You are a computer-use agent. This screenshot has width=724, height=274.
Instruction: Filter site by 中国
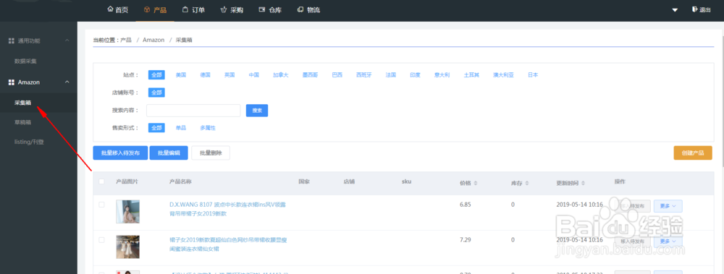[254, 74]
